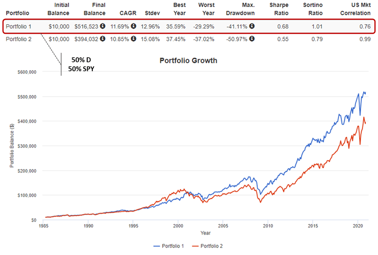Click info icon beside Portfolio 1 Max. Drawdown
The height and width of the screenshot is (255, 378).
pyautogui.click(x=252, y=26)
